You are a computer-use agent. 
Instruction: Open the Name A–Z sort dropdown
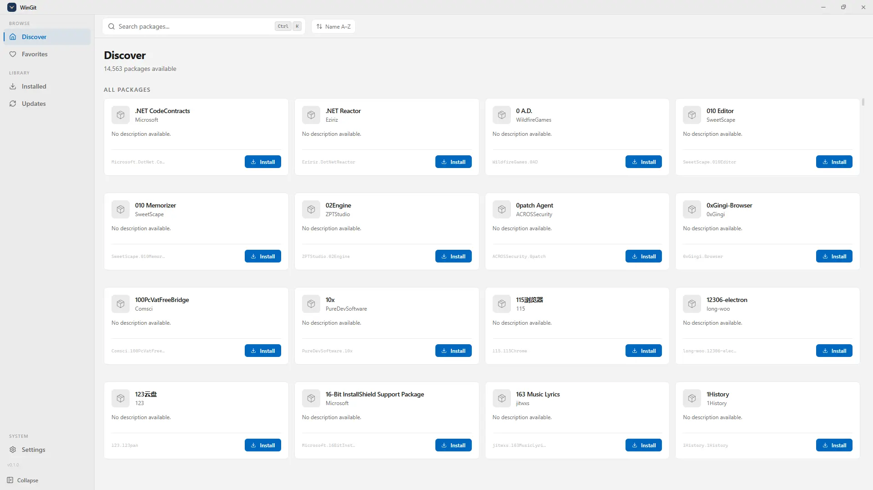(333, 26)
